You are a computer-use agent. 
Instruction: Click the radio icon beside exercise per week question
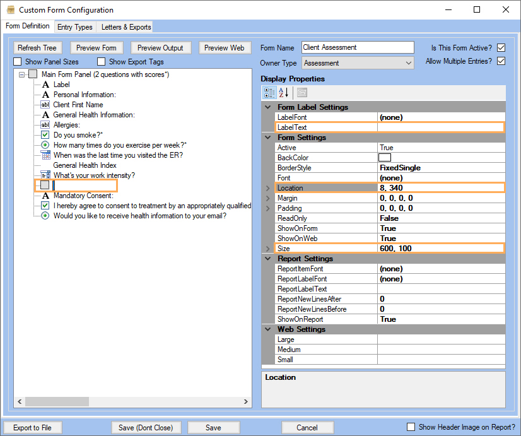pos(45,145)
